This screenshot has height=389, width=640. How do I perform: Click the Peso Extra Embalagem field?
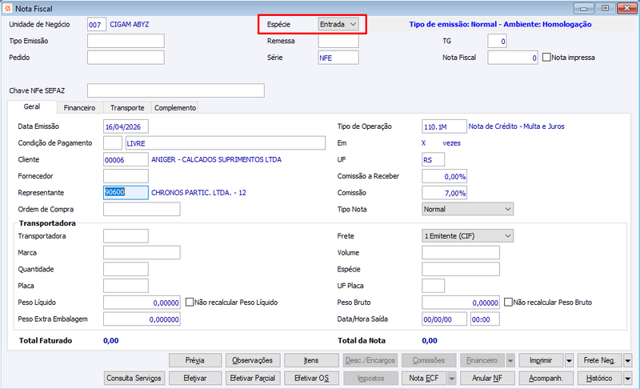(x=142, y=319)
